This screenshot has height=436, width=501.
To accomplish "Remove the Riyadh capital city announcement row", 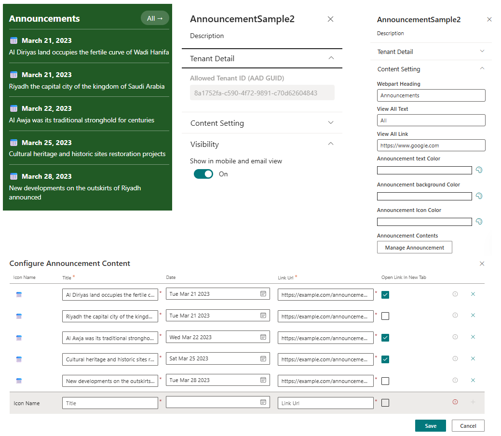I will tap(473, 316).
